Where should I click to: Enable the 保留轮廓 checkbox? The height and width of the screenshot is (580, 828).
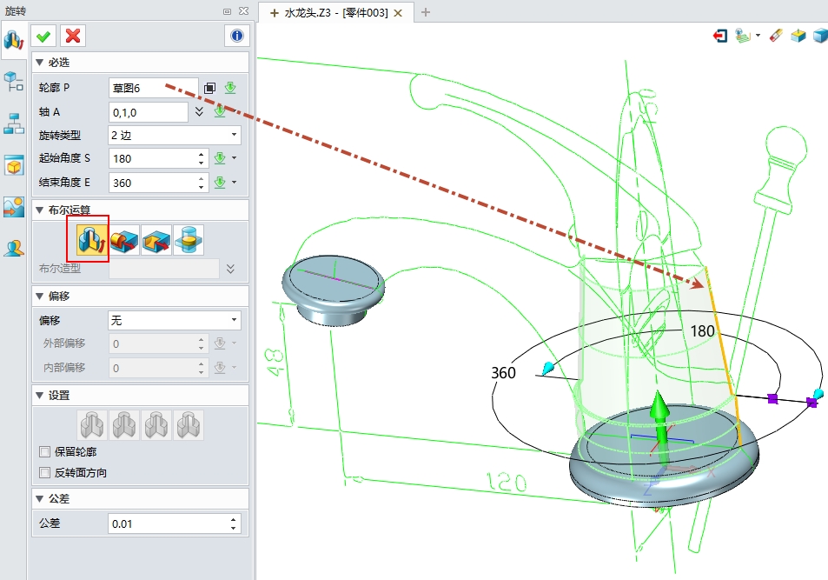45,452
